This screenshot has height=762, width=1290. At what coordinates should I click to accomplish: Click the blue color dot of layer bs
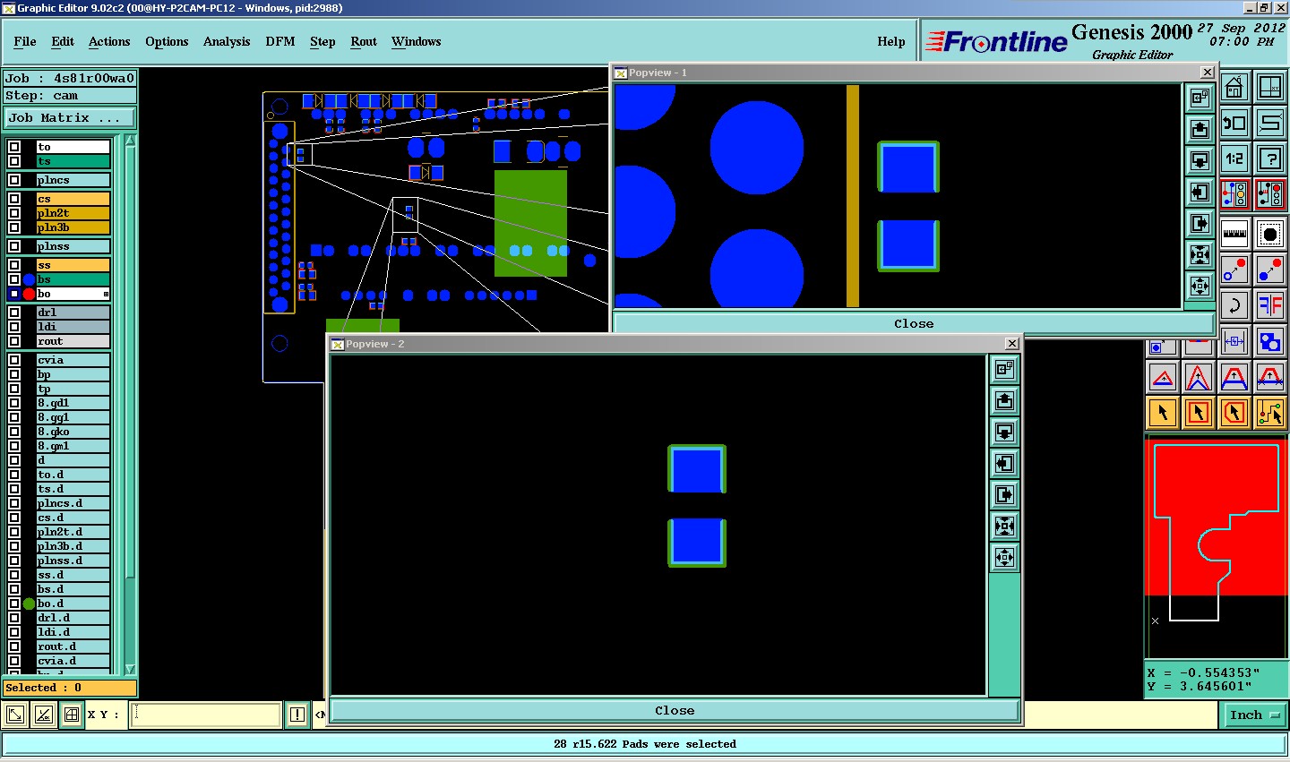(x=29, y=279)
